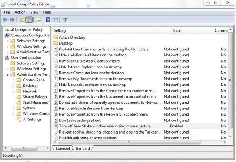Expand Software Settings under Computer Configuration
This screenshot has width=236, height=162.
tap(7, 41)
